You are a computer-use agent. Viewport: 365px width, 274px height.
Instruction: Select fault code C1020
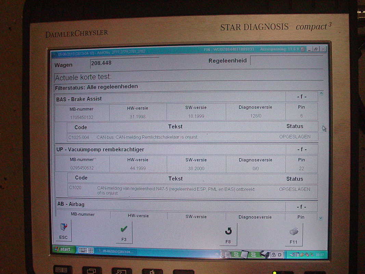75,188
